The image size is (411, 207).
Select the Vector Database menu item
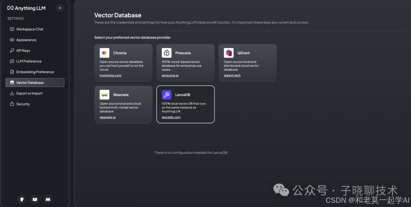(35, 82)
